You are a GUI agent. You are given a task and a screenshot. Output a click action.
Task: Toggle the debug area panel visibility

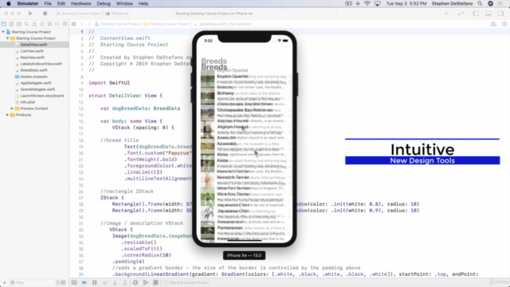[x=488, y=14]
